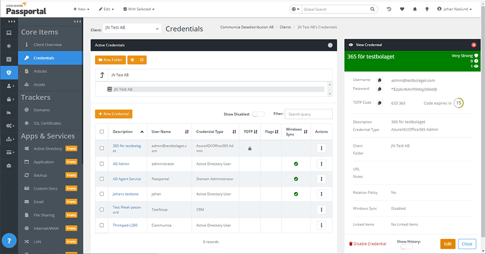Click the code expires countdown circle
Image resolution: width=486 pixels, height=254 pixels.
tap(458, 103)
